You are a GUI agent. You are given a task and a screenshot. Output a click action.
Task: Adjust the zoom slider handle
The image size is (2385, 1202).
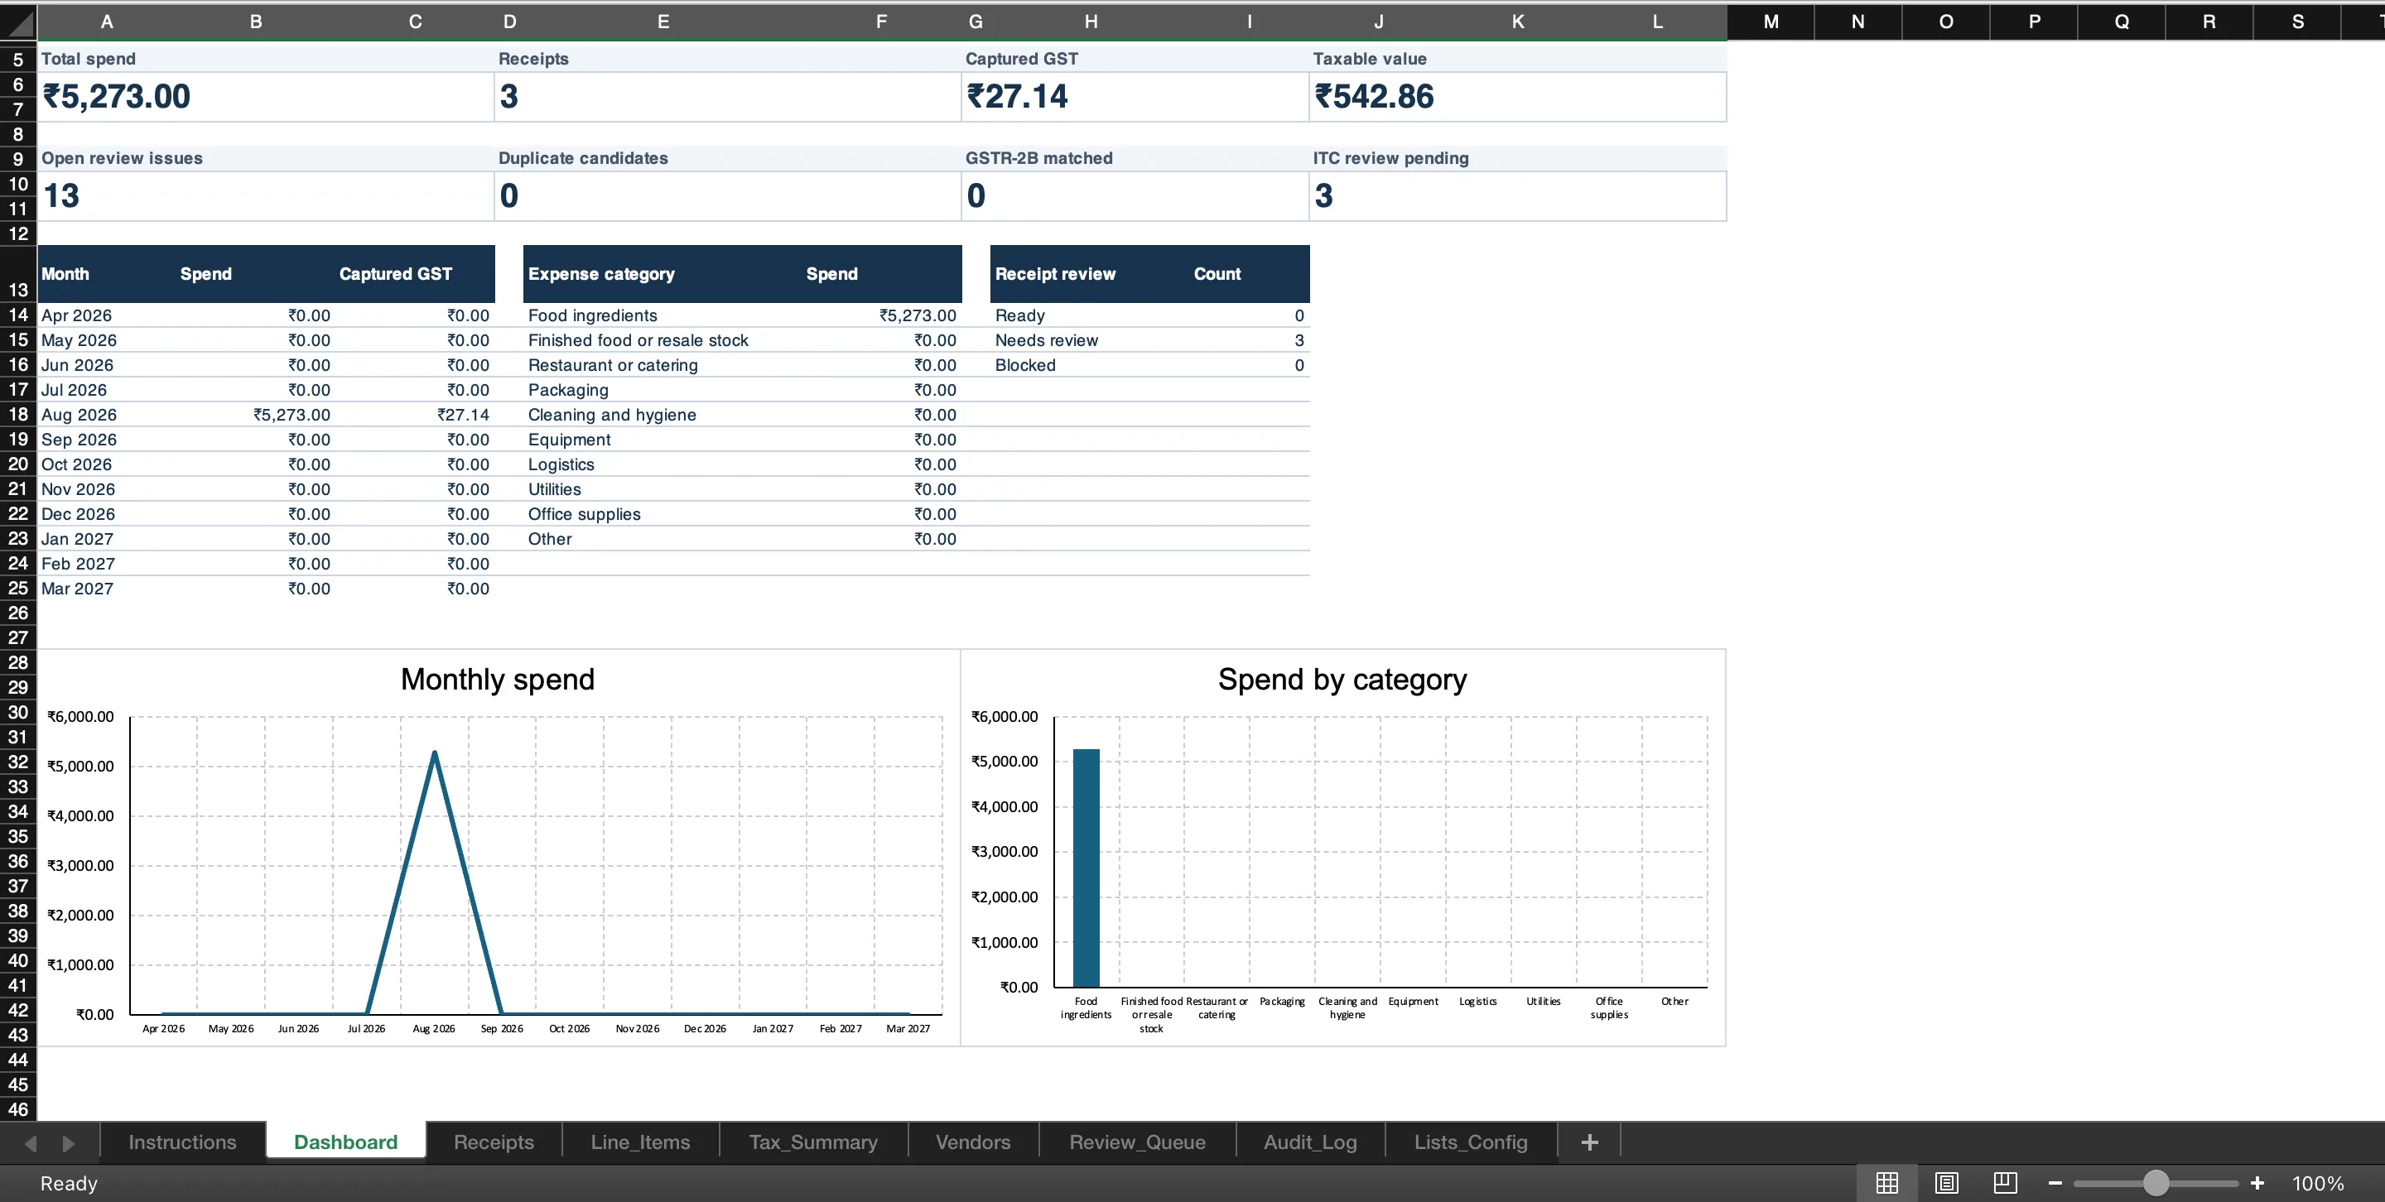[x=2156, y=1183]
